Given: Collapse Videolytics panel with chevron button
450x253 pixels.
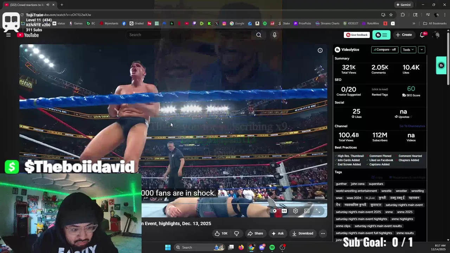Looking at the screenshot, I should click(x=422, y=50).
